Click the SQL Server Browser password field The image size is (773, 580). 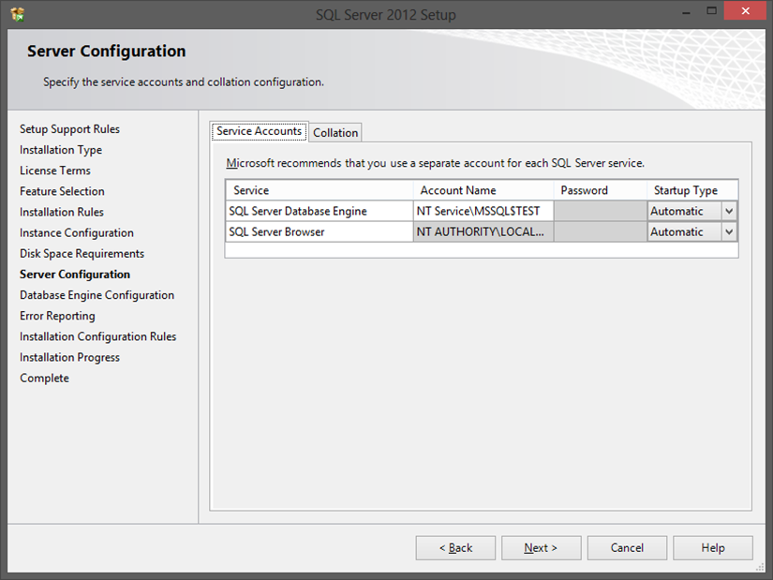[x=600, y=231]
